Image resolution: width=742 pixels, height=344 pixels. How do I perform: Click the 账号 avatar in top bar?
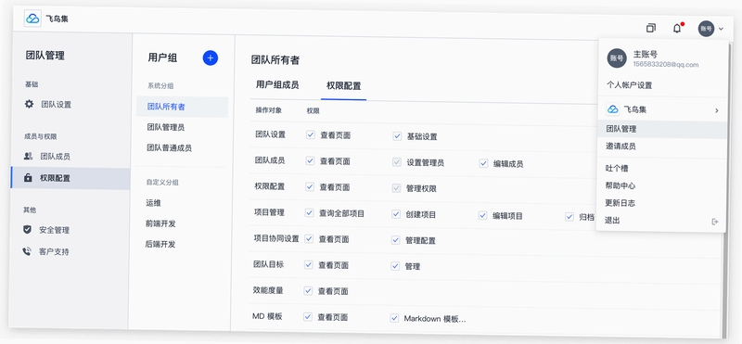[x=706, y=29]
